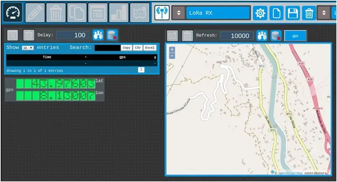Select the blue gps tag button
This screenshot has height=182, width=337.
tap(295, 36)
